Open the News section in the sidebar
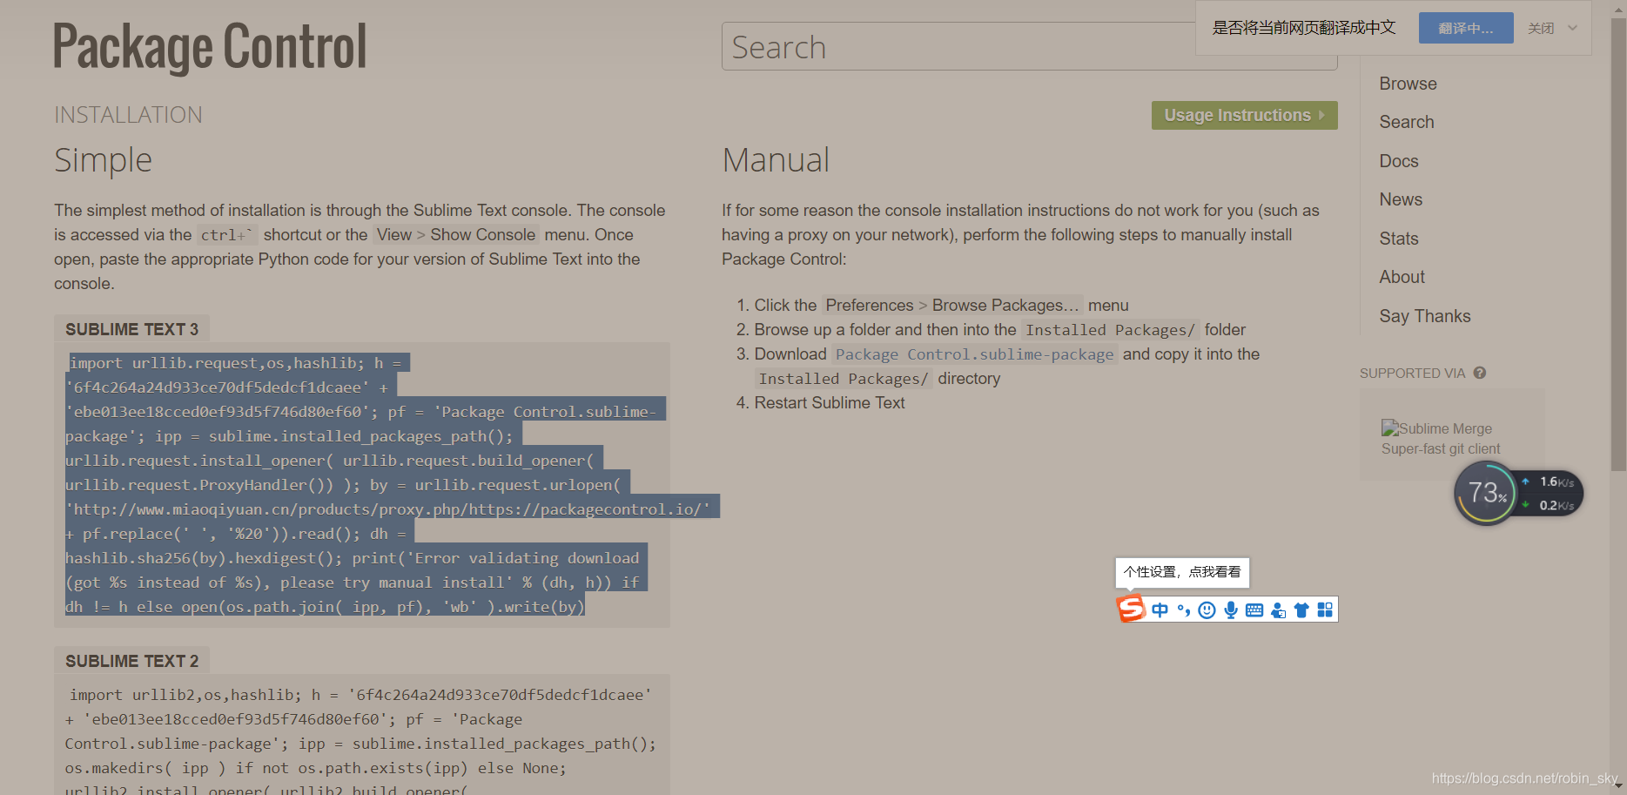This screenshot has height=795, width=1627. (x=1401, y=199)
